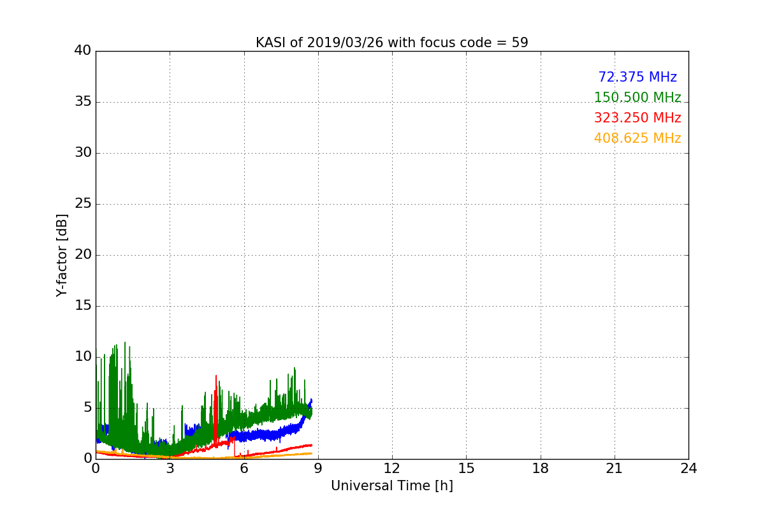Screen dimensions: 765x510
Task: Click the Universal Time [h] axis label
Action: click(x=392, y=486)
